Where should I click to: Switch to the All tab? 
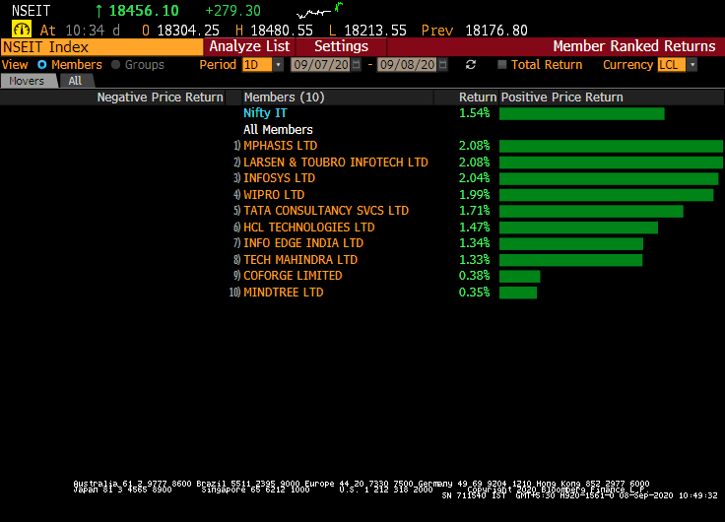point(75,81)
